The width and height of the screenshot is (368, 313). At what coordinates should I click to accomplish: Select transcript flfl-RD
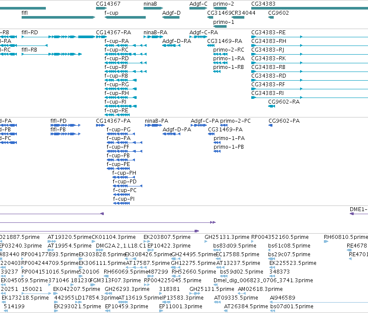[x=29, y=32]
